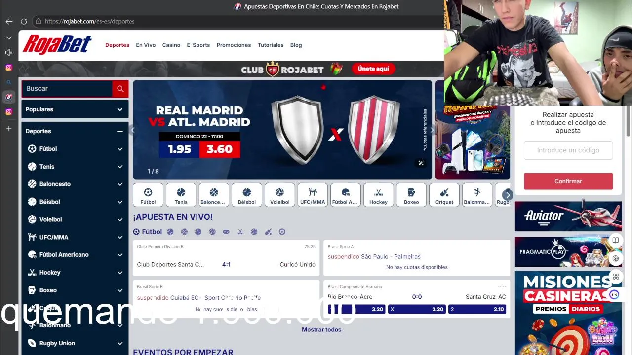Open the Pragmatic Play banner
Screen dimensions: 632x355
coord(568,252)
